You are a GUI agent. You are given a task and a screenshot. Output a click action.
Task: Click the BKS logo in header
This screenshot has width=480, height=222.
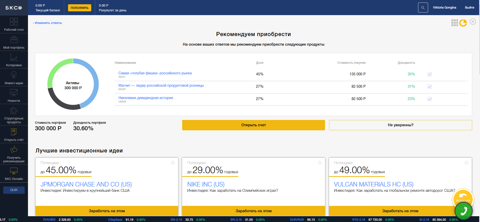tap(14, 8)
